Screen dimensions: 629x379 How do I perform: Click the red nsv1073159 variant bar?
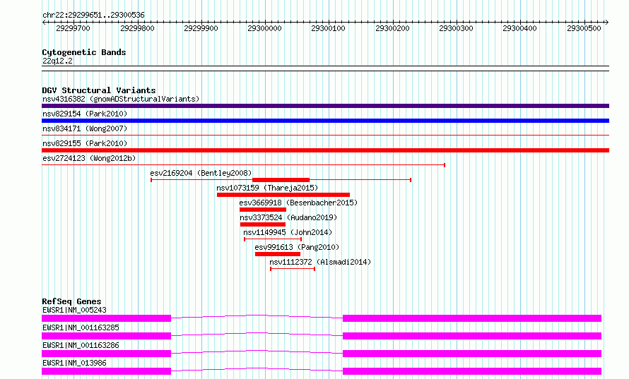pyautogui.click(x=283, y=195)
